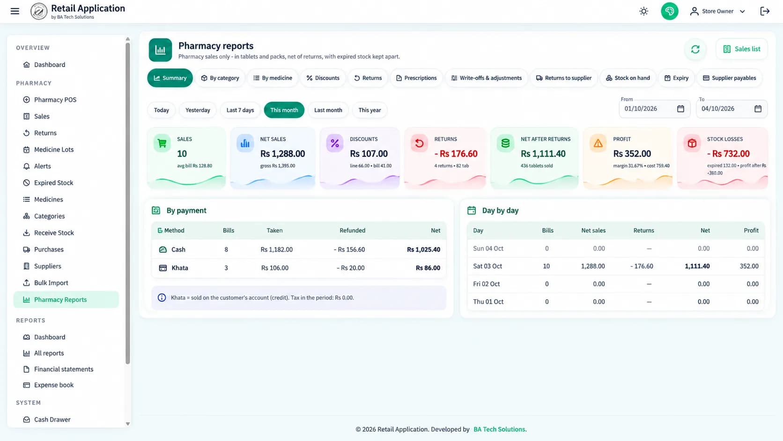The width and height of the screenshot is (783, 441).
Task: Click the Profit warning triangle icon
Action: (x=598, y=143)
